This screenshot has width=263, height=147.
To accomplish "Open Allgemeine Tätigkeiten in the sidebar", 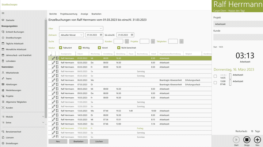I will click(16, 102).
